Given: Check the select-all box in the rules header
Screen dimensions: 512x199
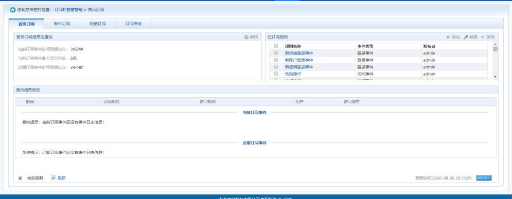Looking at the screenshot, I should pyautogui.click(x=276, y=46).
